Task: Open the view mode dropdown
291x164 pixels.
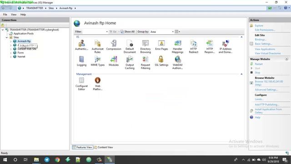Action: click(177, 32)
